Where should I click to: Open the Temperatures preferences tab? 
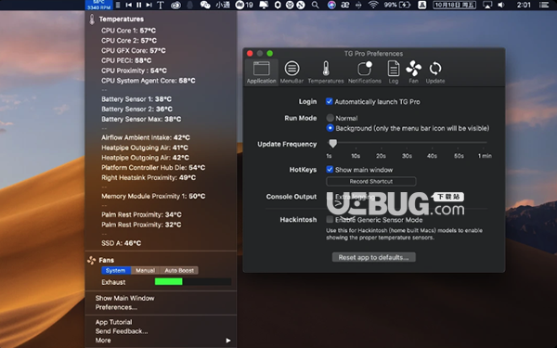coord(326,72)
